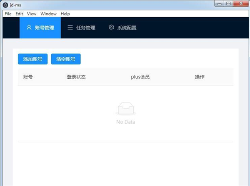This screenshot has width=250, height=186.
Task: Minimize the jd-ms window
Action: pos(219,3)
